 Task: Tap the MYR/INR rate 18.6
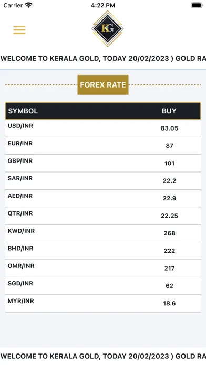point(169,303)
